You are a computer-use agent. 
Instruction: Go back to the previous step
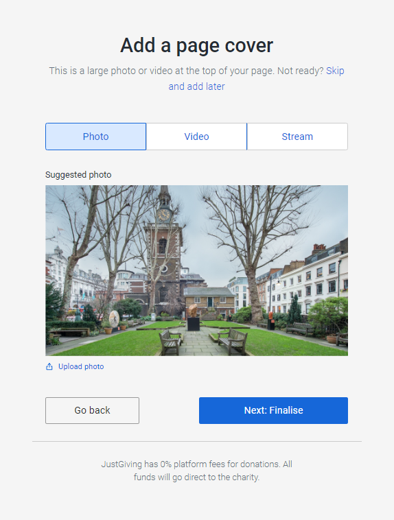pyautogui.click(x=92, y=410)
